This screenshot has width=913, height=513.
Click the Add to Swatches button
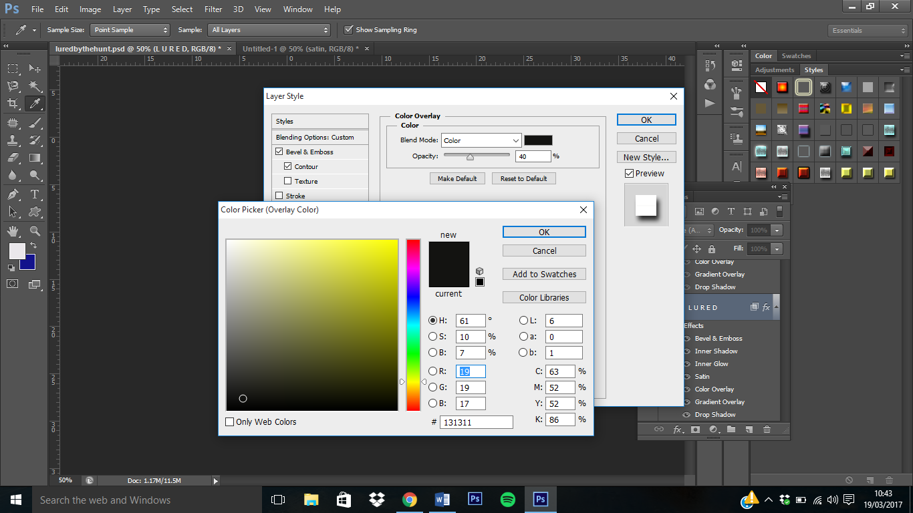(x=544, y=275)
